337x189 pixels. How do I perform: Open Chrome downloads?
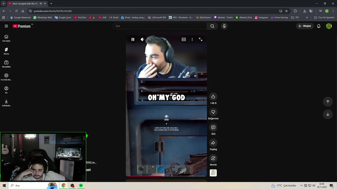pos(305,11)
